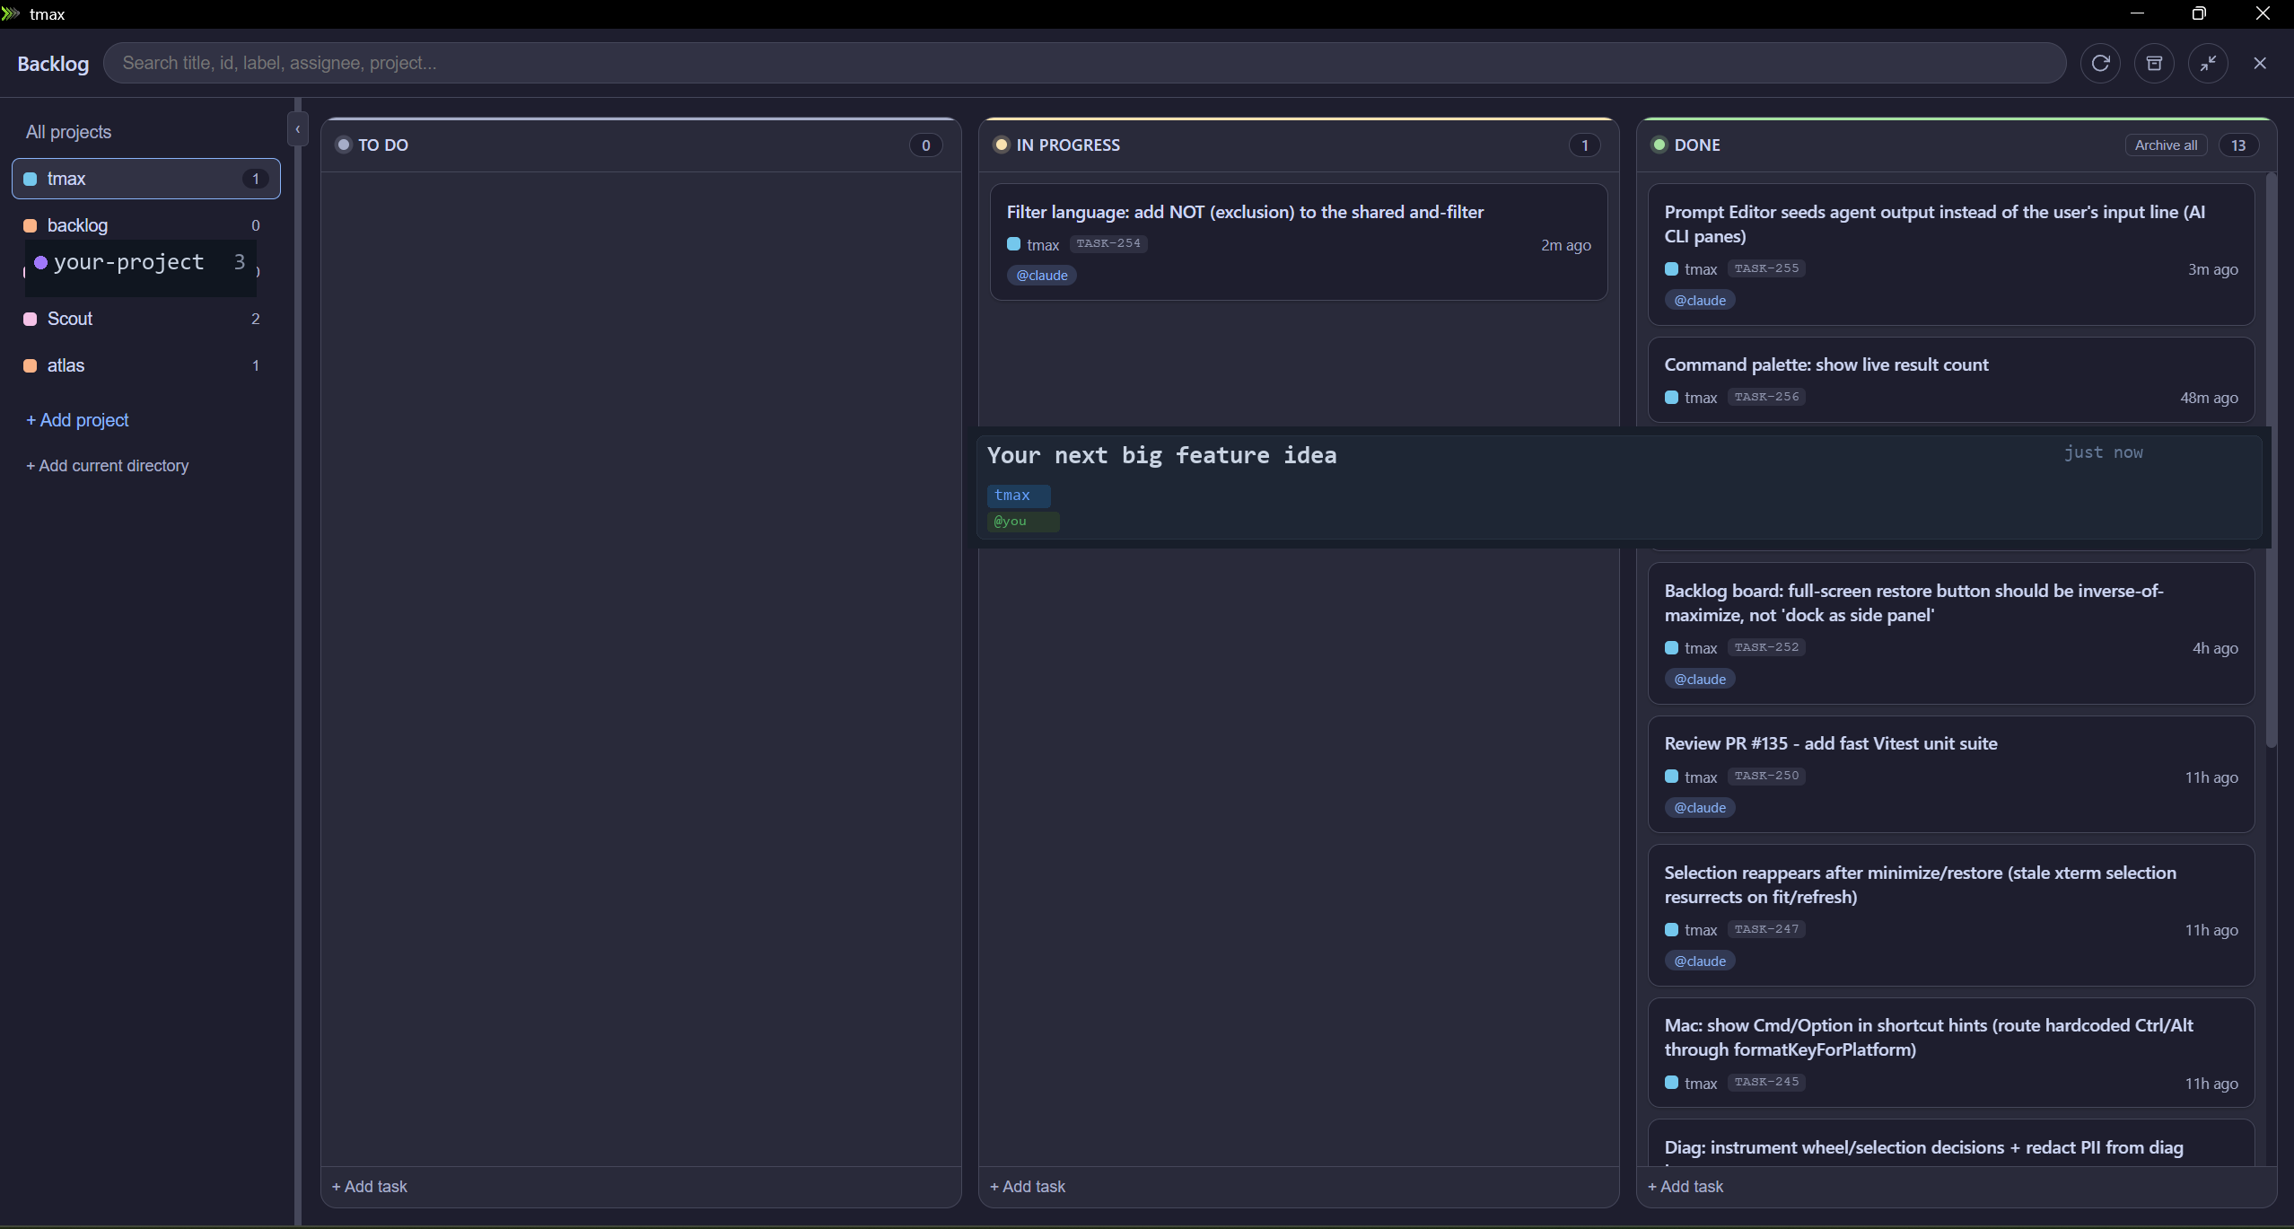Click the TO DO column header
The image size is (2294, 1229).
coord(641,145)
